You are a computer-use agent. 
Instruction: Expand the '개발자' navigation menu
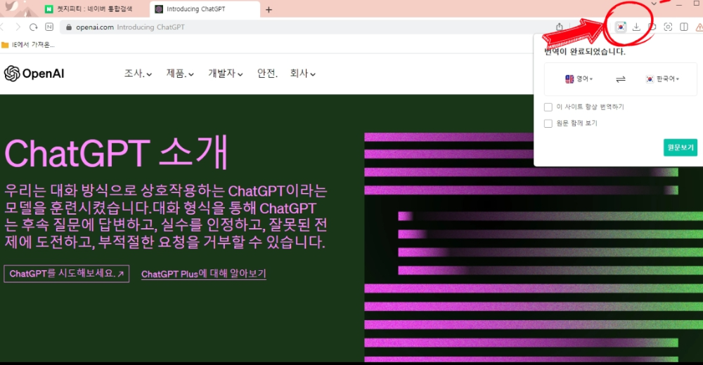[225, 74]
